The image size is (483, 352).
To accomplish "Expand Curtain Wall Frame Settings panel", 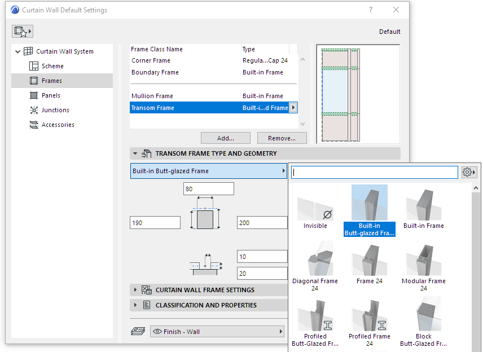I will (205, 290).
